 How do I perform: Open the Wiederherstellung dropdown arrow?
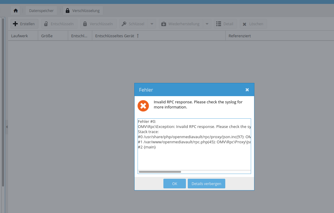207,23
